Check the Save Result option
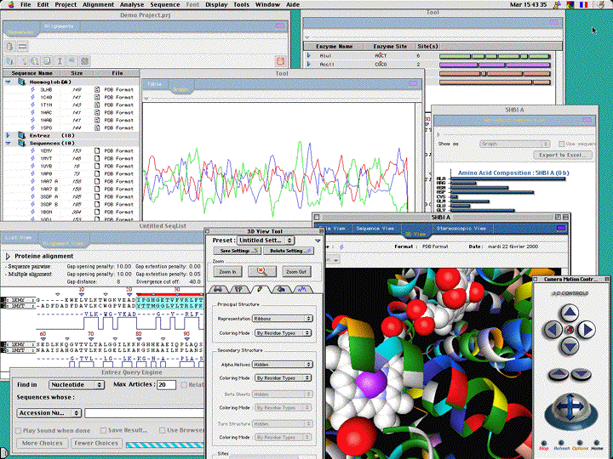613x459 pixels. coord(101,430)
